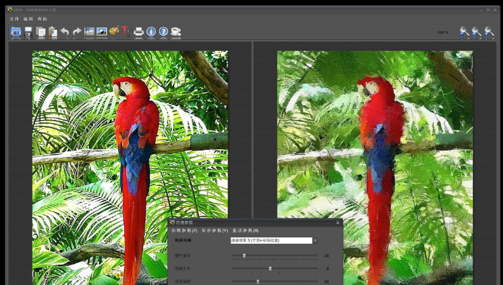
Task: Click the save floppy disk icon
Action: click(29, 32)
